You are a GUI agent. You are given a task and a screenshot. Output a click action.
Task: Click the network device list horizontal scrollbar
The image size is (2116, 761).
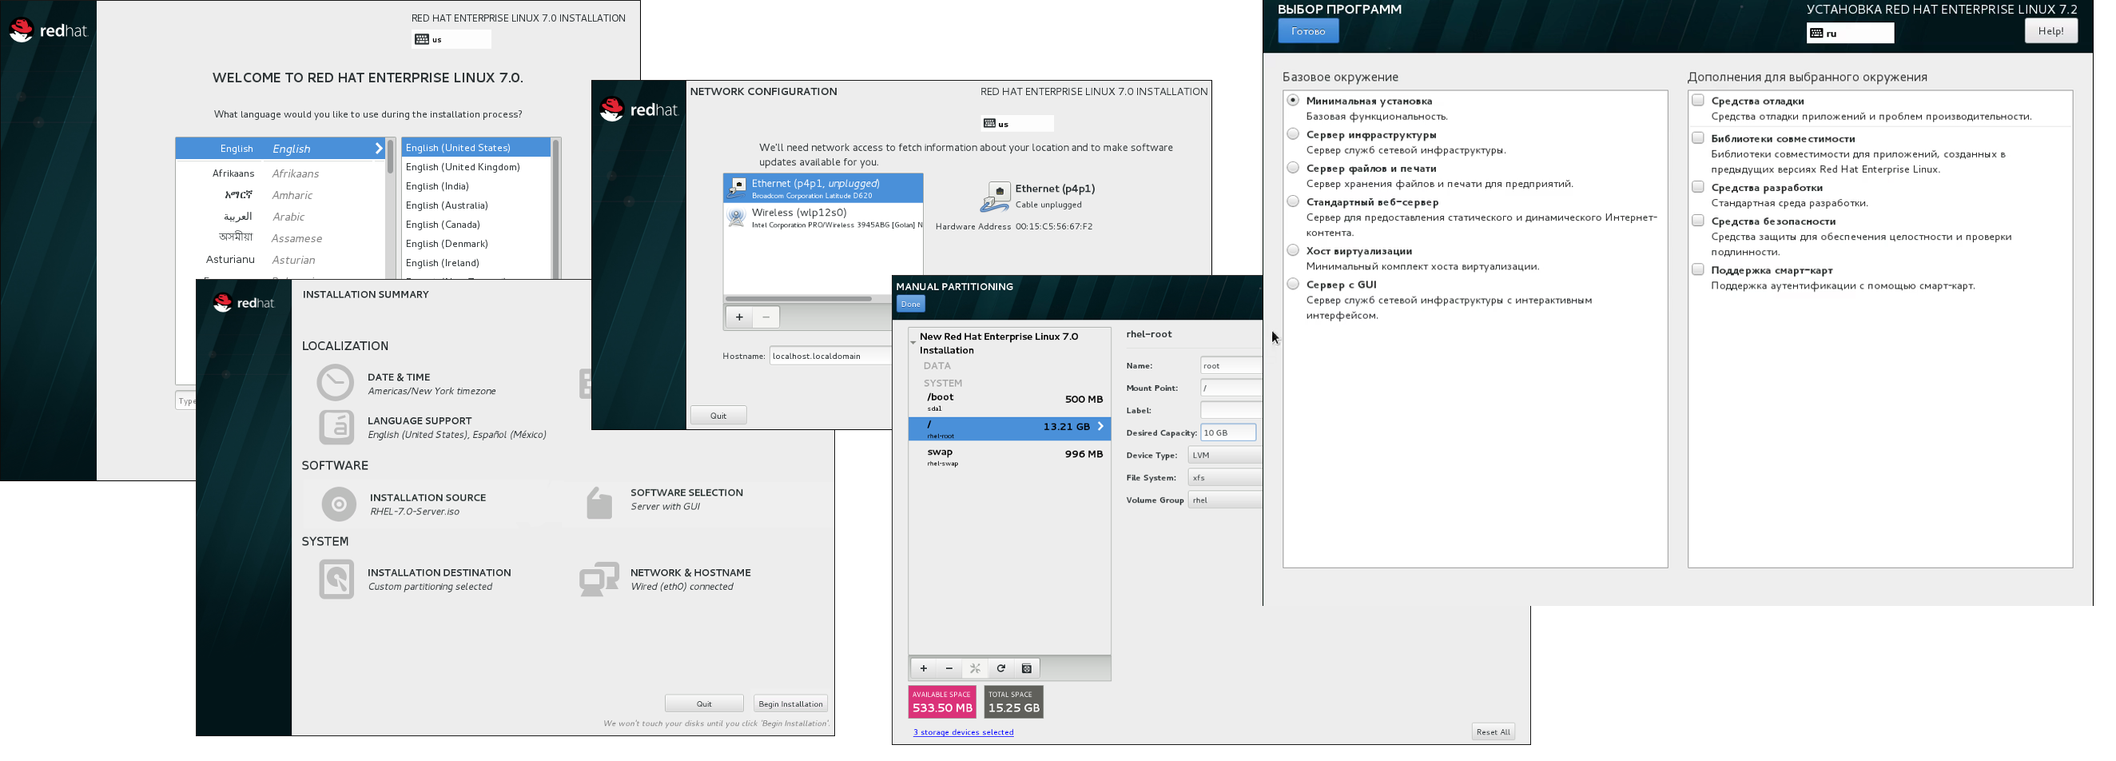point(797,299)
